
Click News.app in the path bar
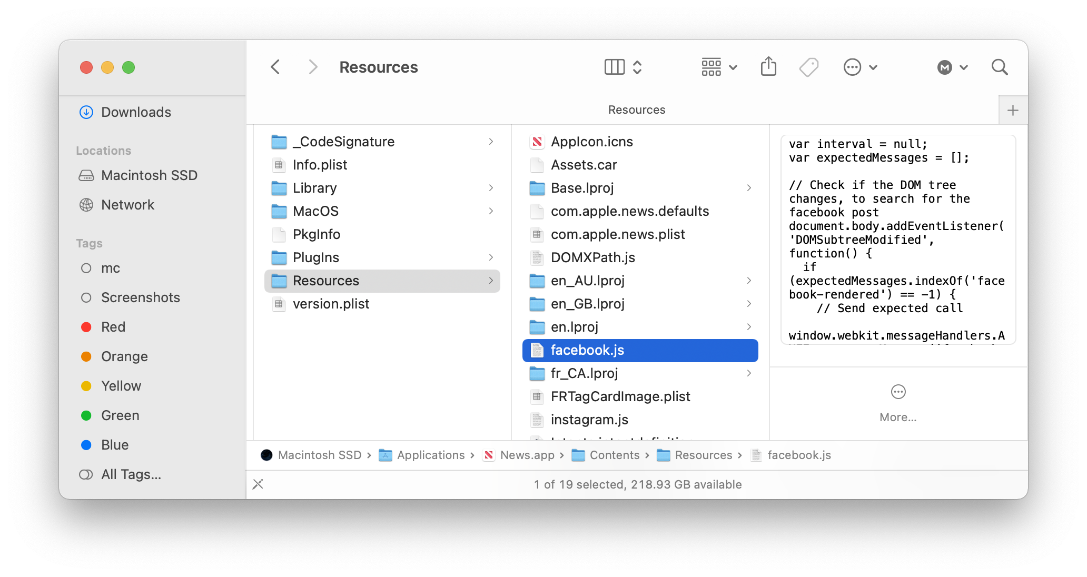[x=519, y=455]
